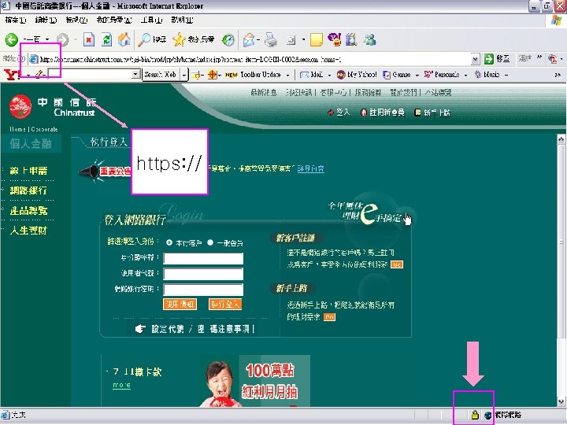
Task: Open the Favorites menu in menu bar
Action: 114,20
